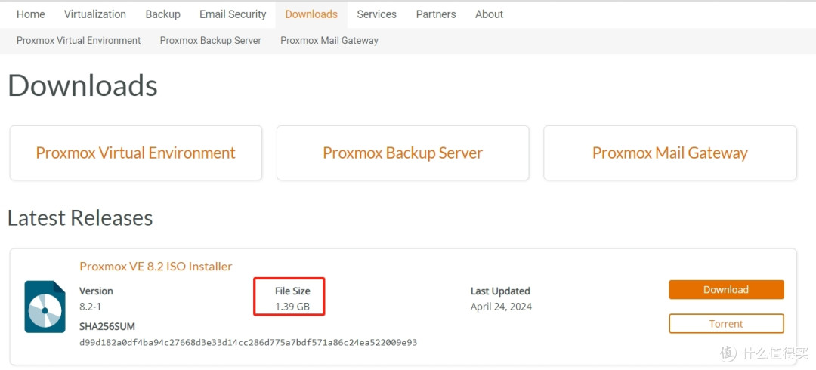The image size is (816, 370).
Task: Go to the About menu item
Action: point(489,14)
